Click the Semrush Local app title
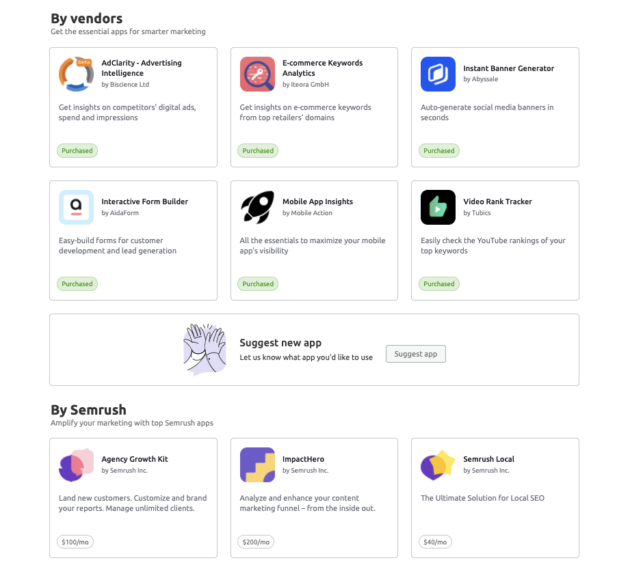630x569 pixels. (488, 459)
